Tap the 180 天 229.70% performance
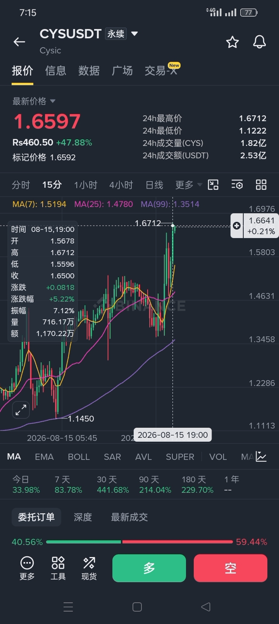Image resolution: width=279 pixels, height=624 pixels. click(x=198, y=485)
